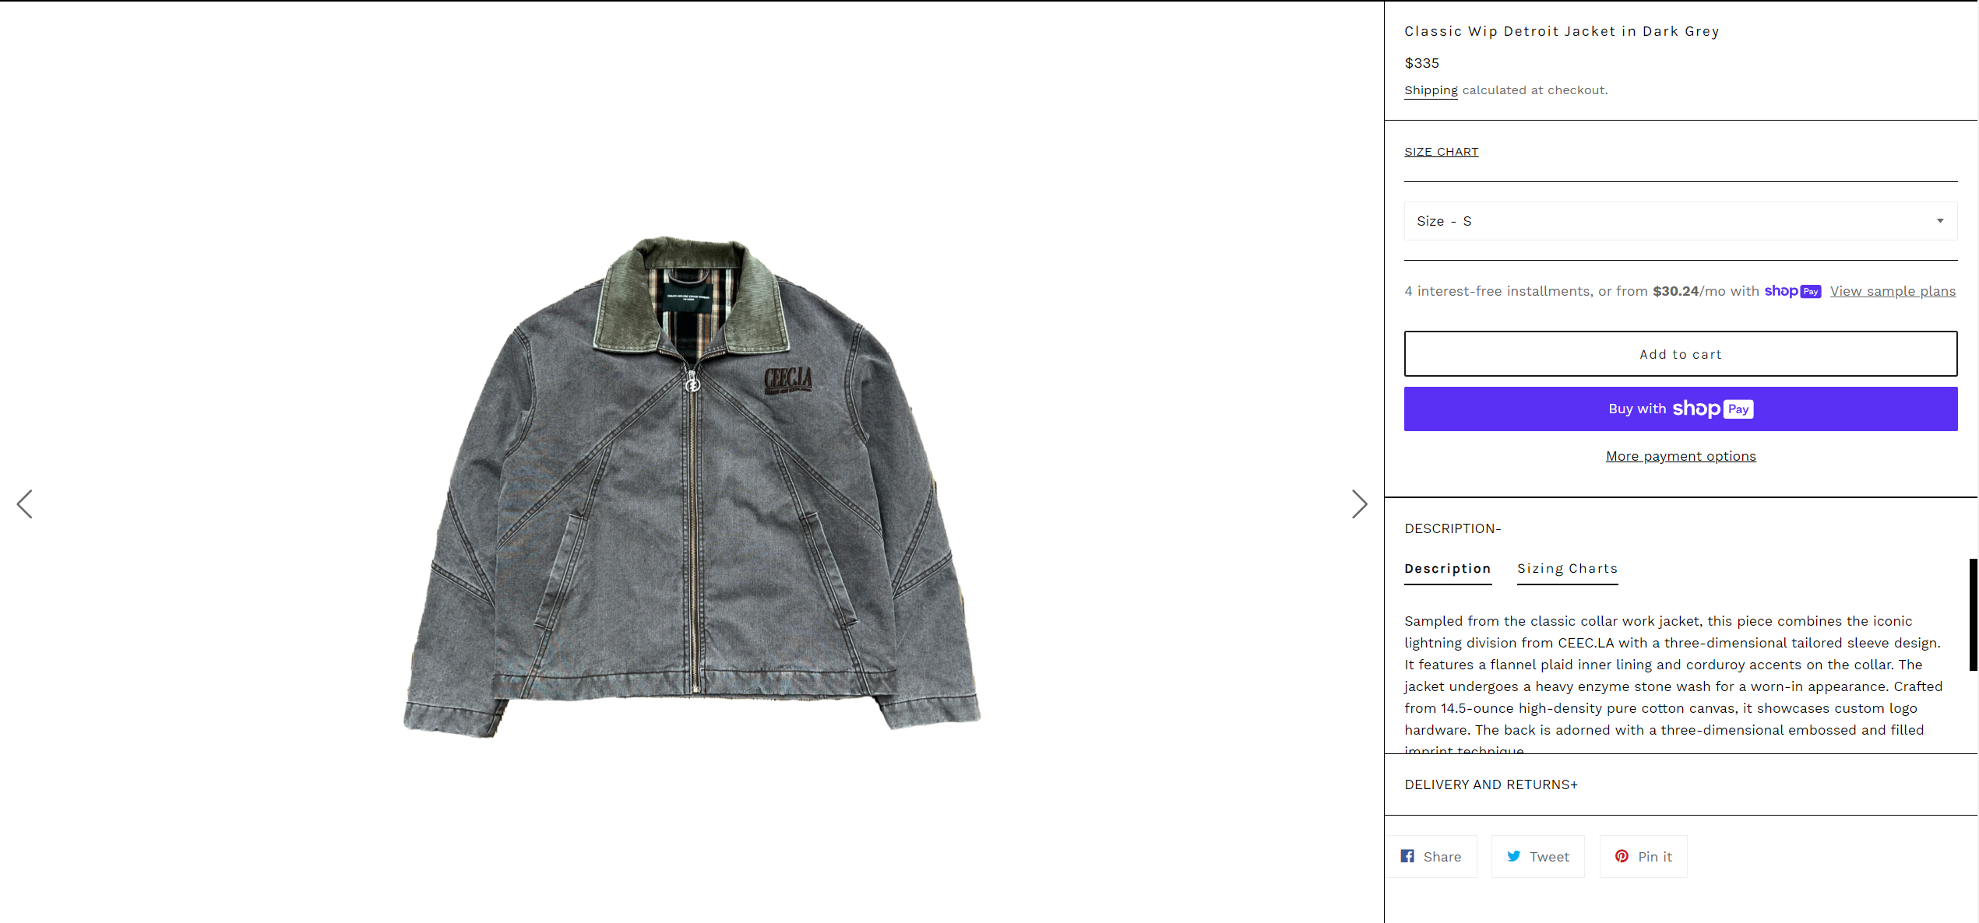Add the jacket to cart

coord(1680,354)
